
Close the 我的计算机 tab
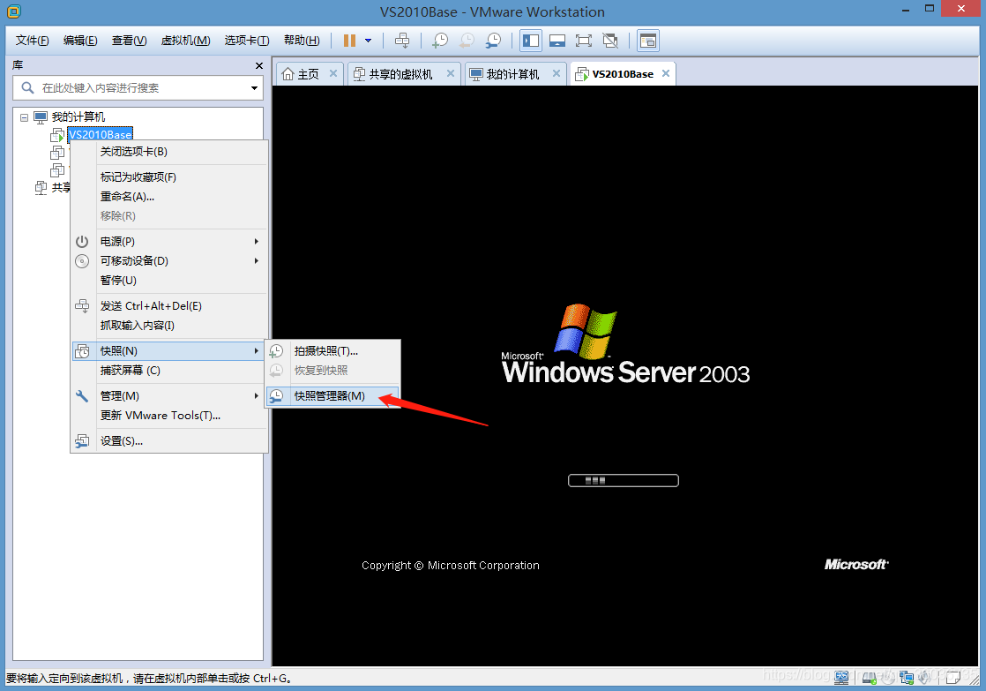tap(556, 73)
